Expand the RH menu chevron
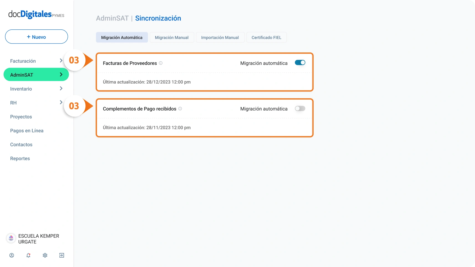Image resolution: width=475 pixels, height=267 pixels. click(x=61, y=102)
